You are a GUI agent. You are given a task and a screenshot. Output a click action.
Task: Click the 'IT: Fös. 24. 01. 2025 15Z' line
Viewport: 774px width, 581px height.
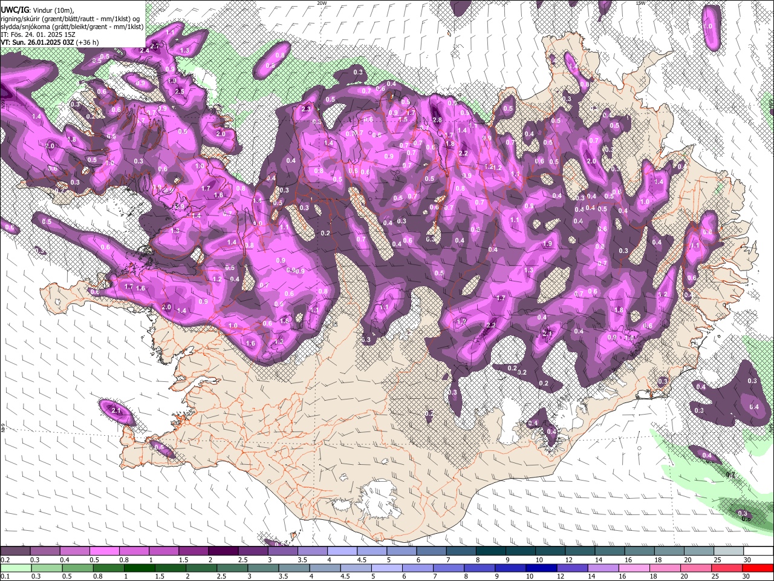point(38,34)
